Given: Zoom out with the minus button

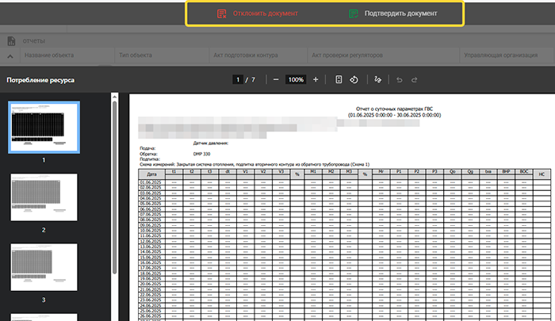Looking at the screenshot, I should [275, 80].
